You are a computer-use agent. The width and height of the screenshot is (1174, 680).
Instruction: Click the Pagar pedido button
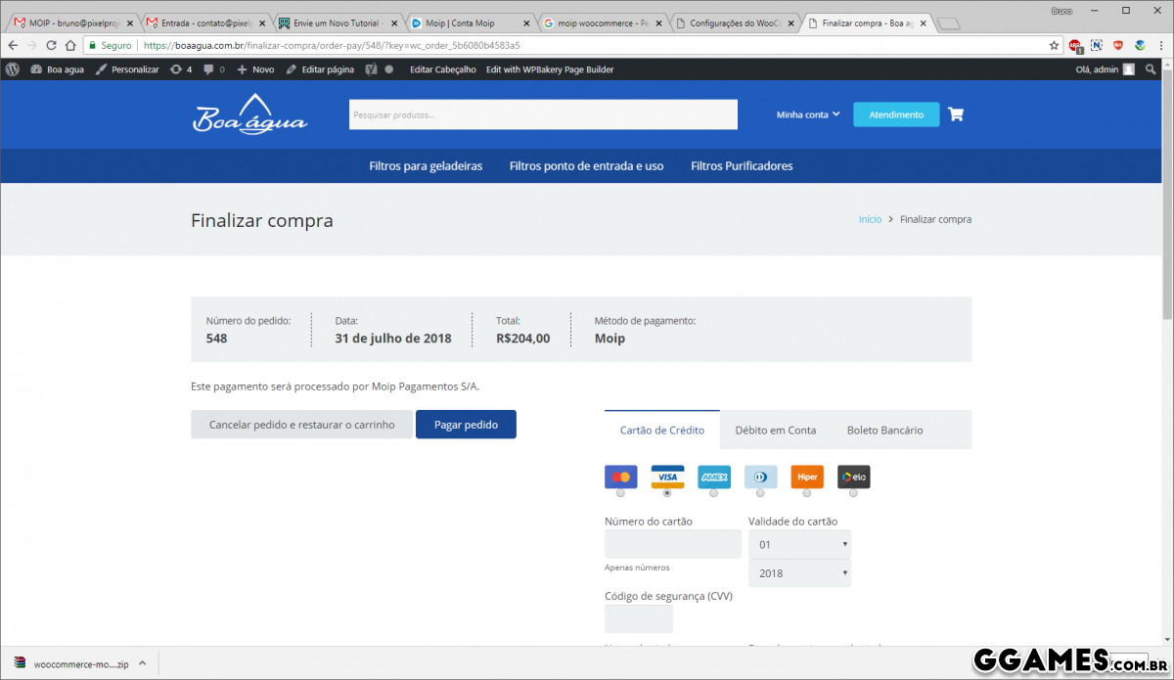point(466,425)
